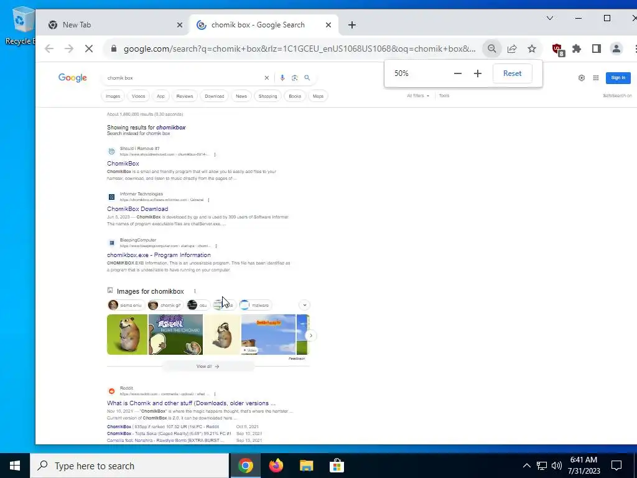Image resolution: width=637 pixels, height=478 pixels.
Task: Expand All filters dropdown
Action: [x=418, y=96]
